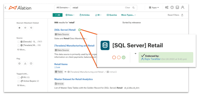
Task: Click the search magnifier icon
Action: tap(133, 8)
